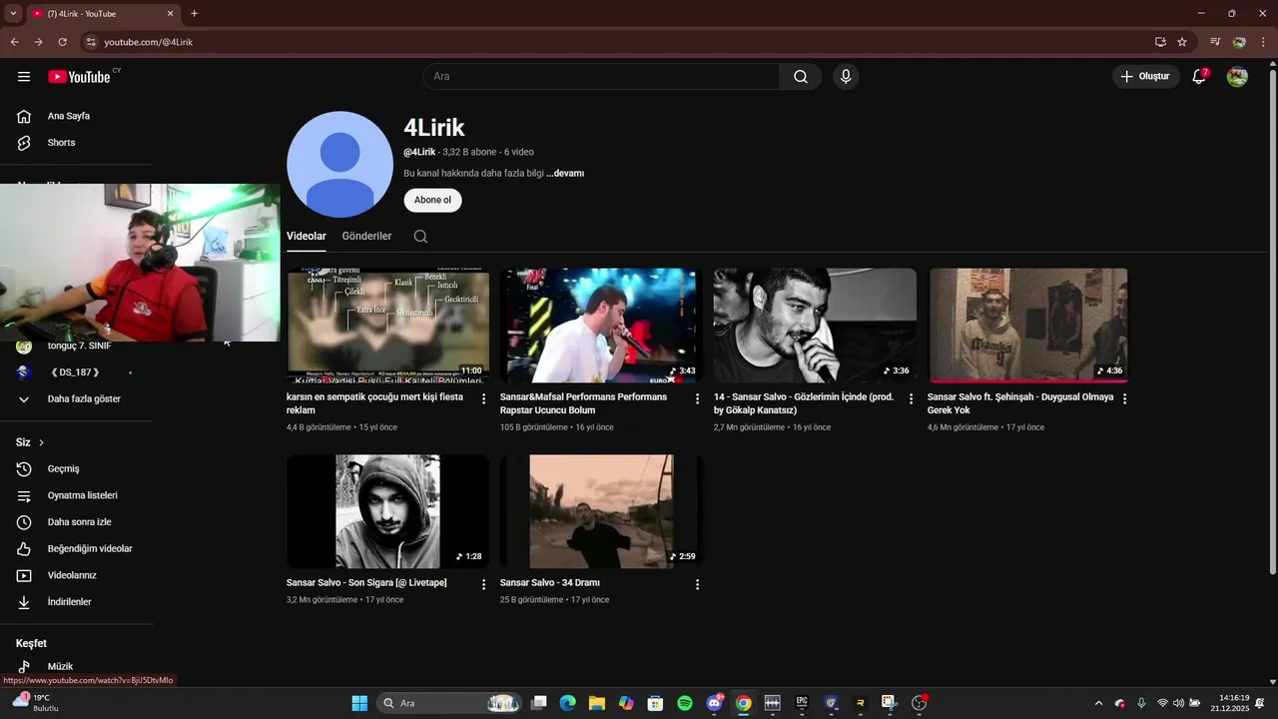Open a new browser tab
1278x719 pixels.
pyautogui.click(x=194, y=14)
